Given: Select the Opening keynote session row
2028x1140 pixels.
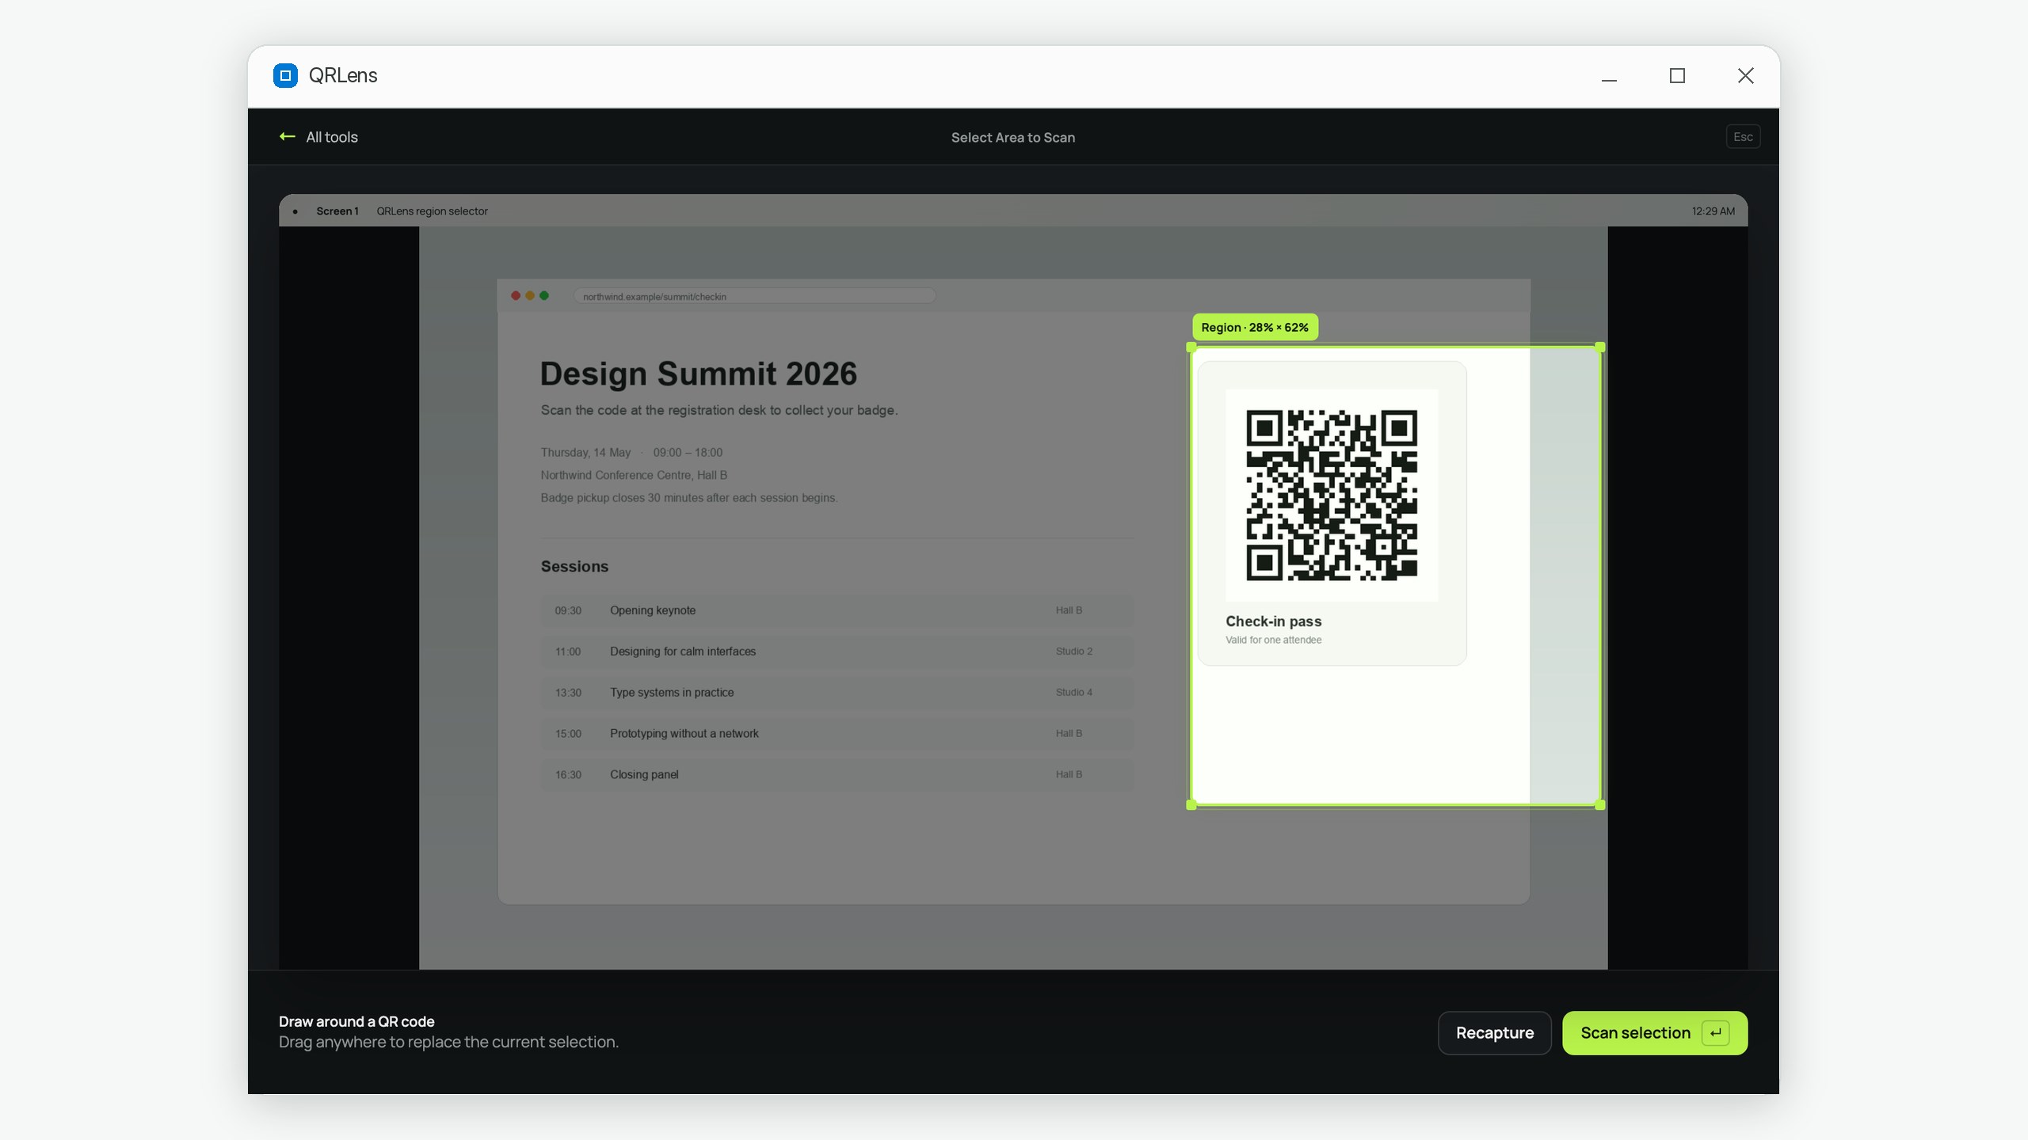Looking at the screenshot, I should 837,610.
